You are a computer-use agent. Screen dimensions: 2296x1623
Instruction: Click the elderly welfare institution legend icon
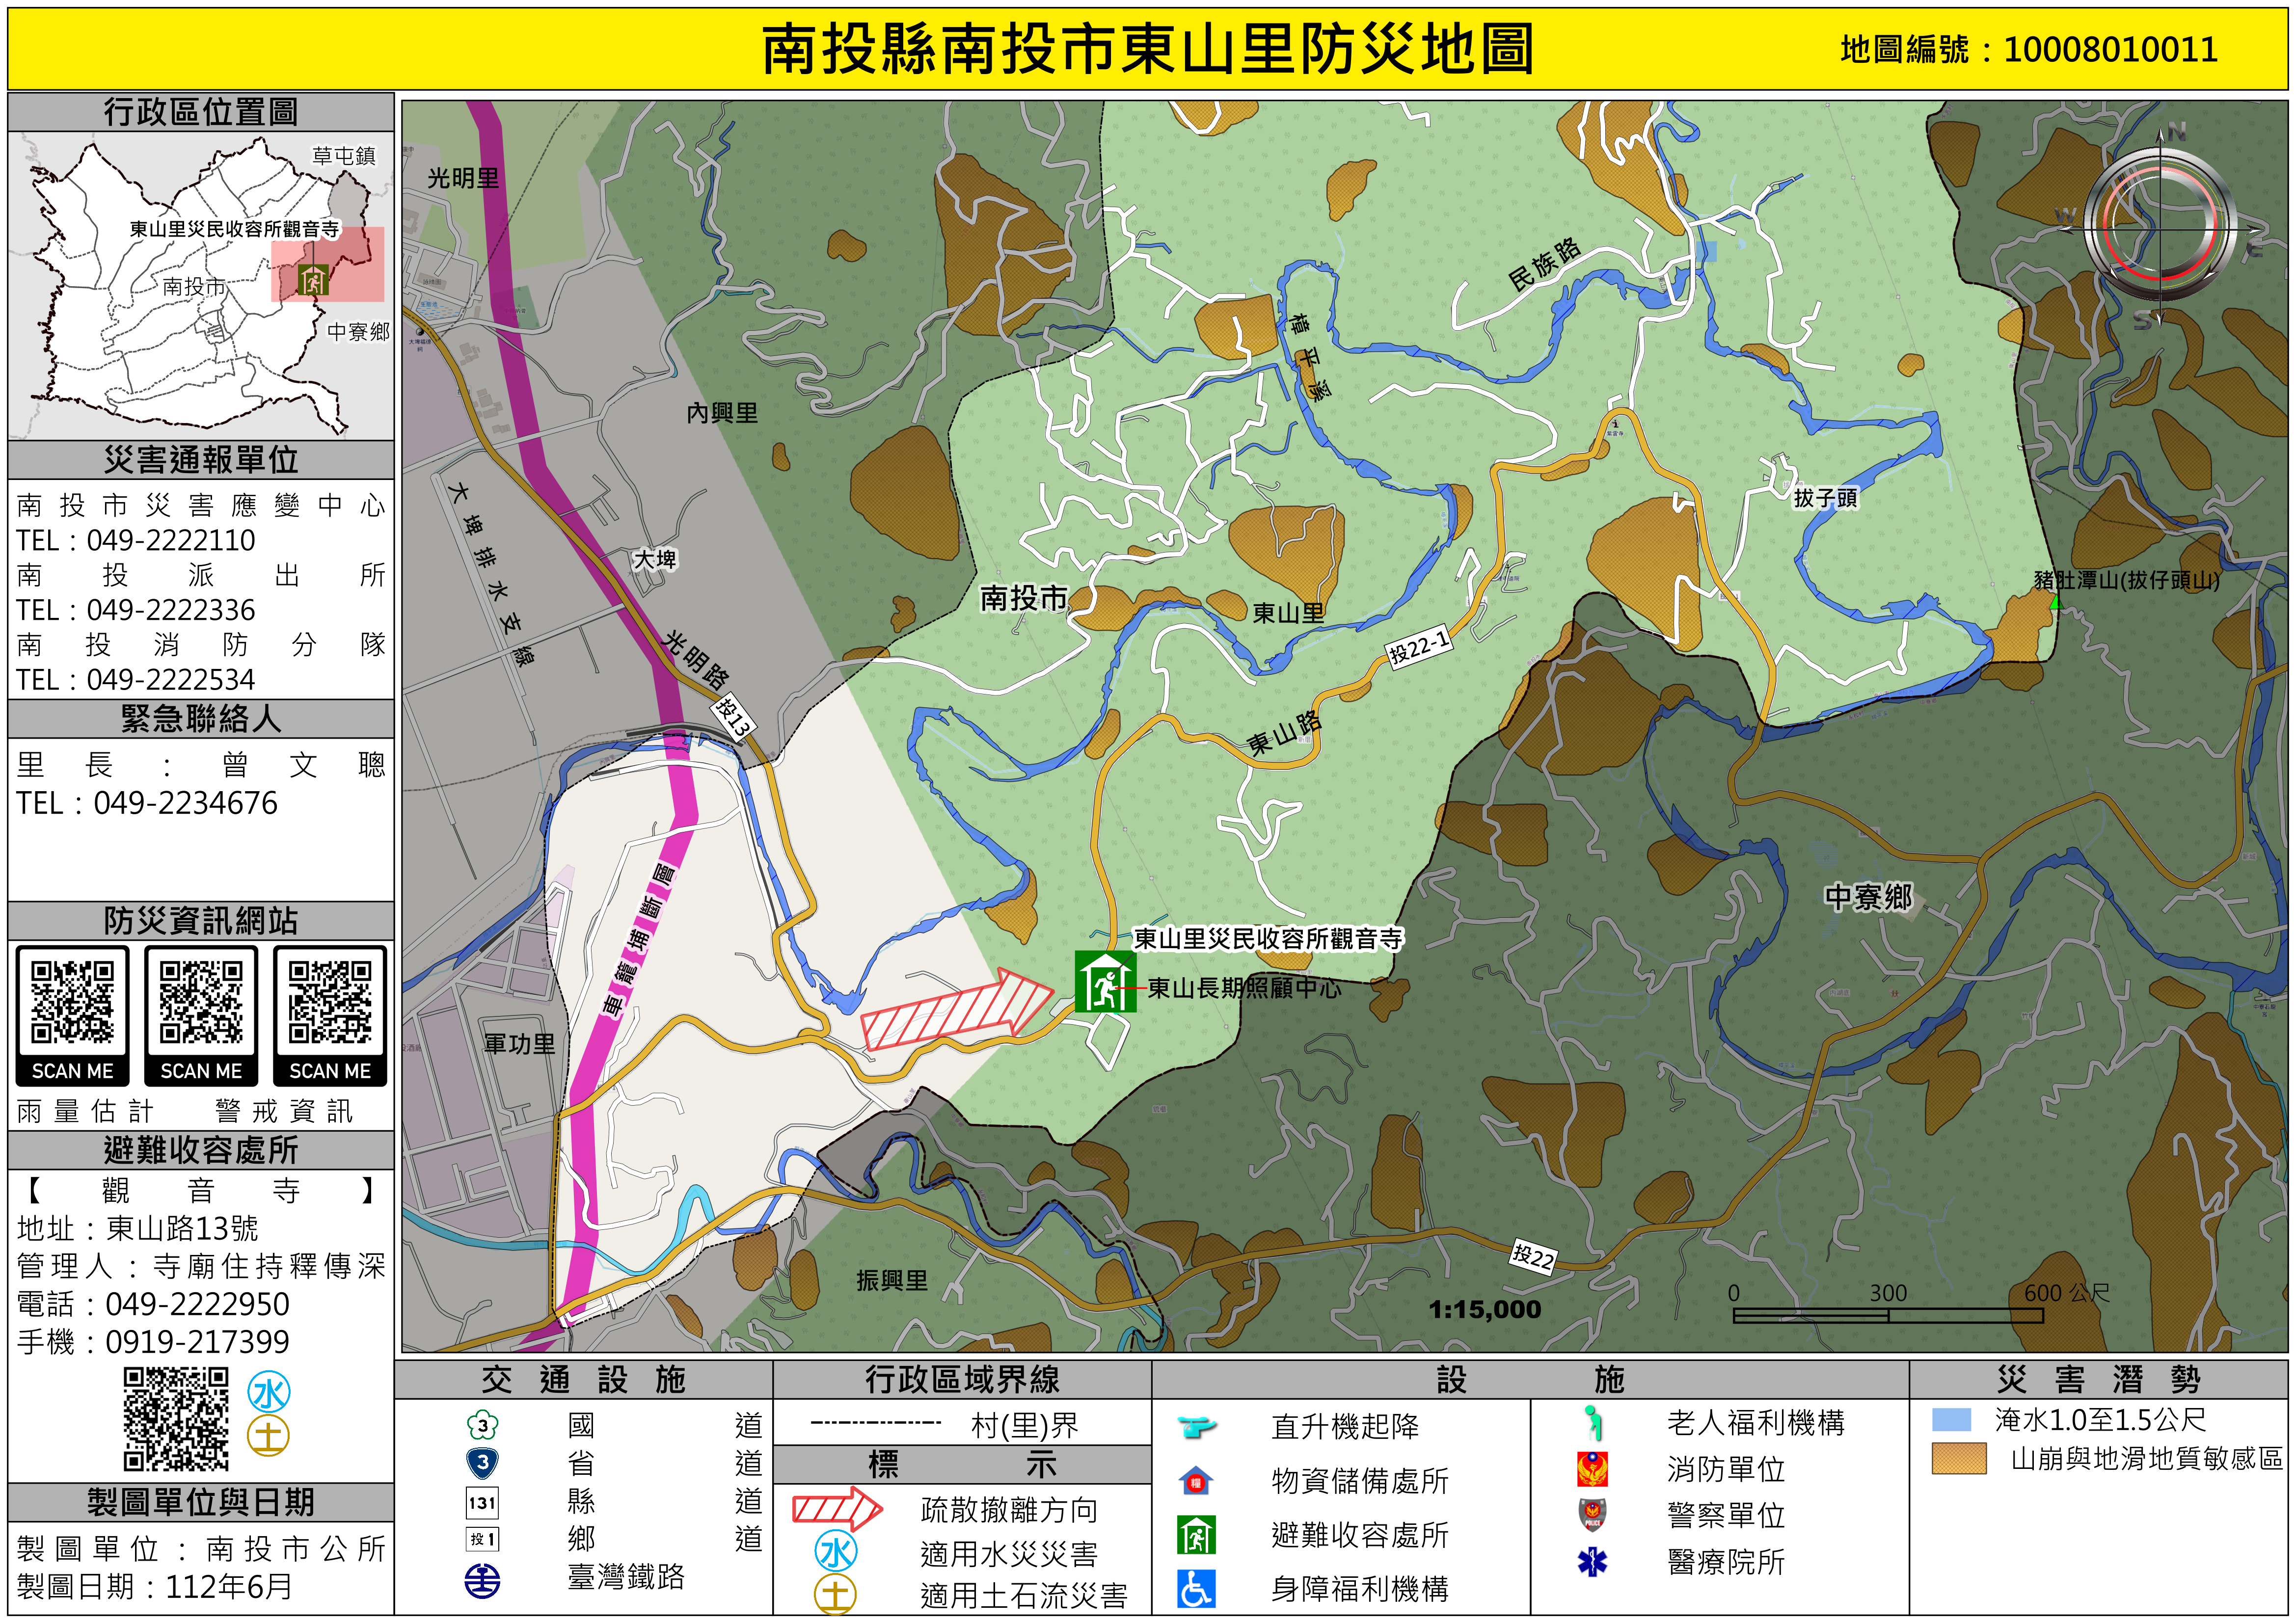1594,1422
